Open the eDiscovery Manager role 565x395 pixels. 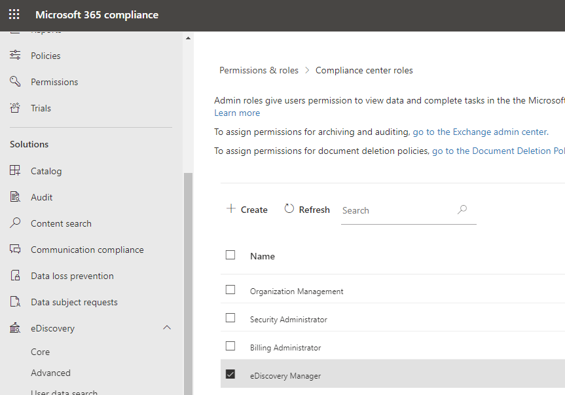[285, 375]
